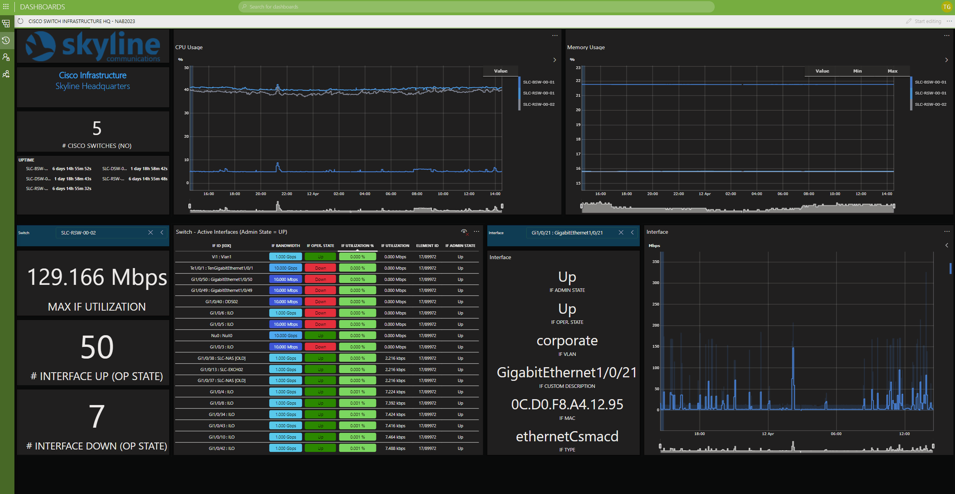
Task: Sort table by IF ID [IDX] column
Action: coord(222,246)
